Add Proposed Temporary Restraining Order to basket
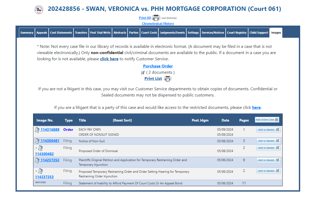Screen dimensions: 317x204 click(269, 171)
